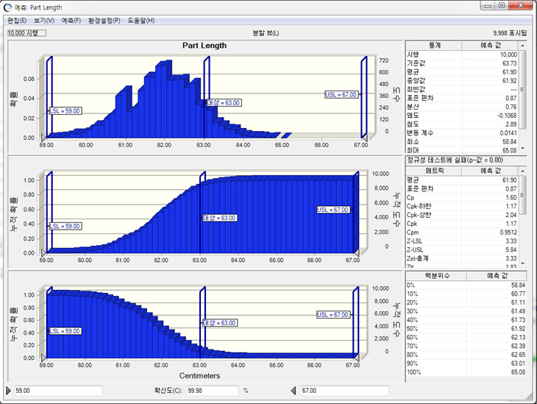The height and width of the screenshot is (404, 537).
Task: Click 예측 값 header in percentile table
Action: [x=497, y=275]
